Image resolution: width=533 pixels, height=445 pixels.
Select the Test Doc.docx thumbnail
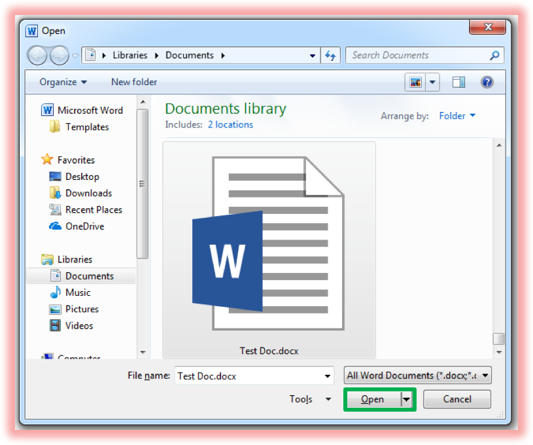269,249
